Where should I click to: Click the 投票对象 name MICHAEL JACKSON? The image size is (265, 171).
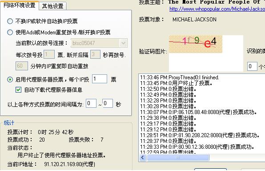tap(194, 20)
